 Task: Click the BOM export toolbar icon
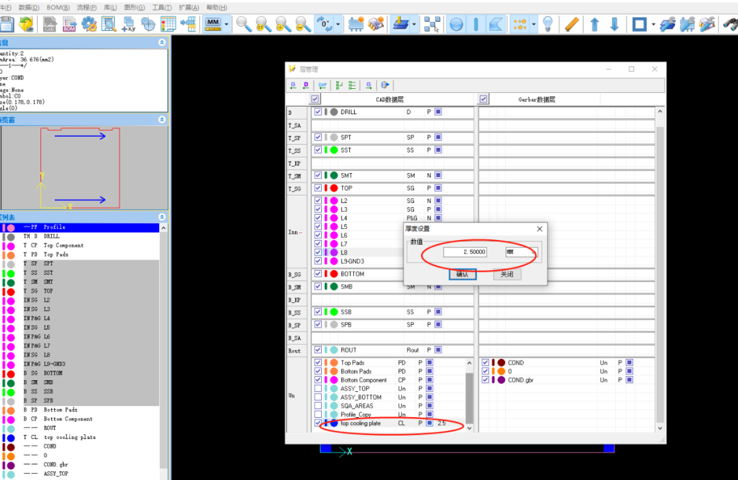[x=70, y=24]
